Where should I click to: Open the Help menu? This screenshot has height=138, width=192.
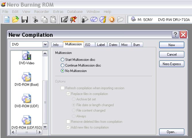click(x=107, y=11)
